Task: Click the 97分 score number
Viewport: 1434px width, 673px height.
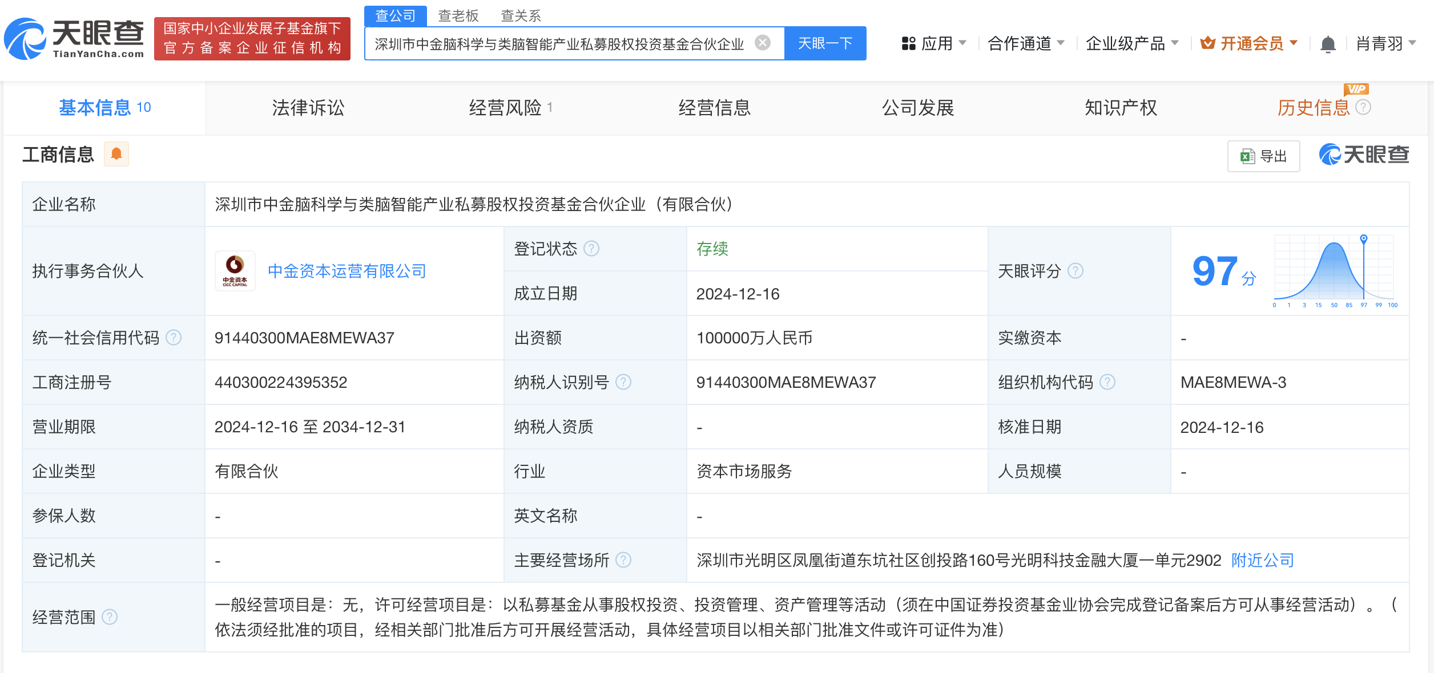Action: click(1223, 271)
